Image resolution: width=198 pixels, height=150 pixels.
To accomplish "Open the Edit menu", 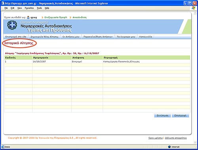I will (13, 8).
